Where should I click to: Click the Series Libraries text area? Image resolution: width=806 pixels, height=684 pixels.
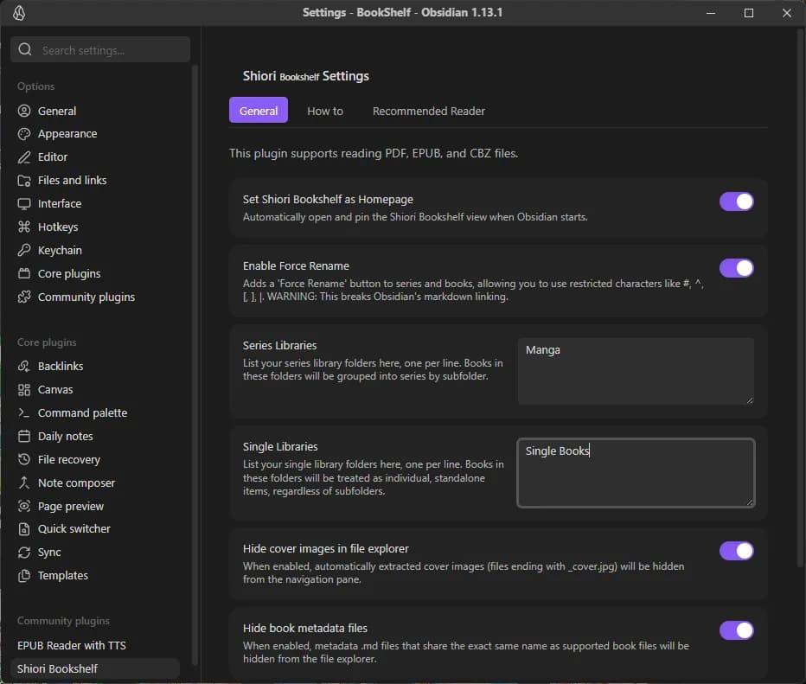coord(636,371)
